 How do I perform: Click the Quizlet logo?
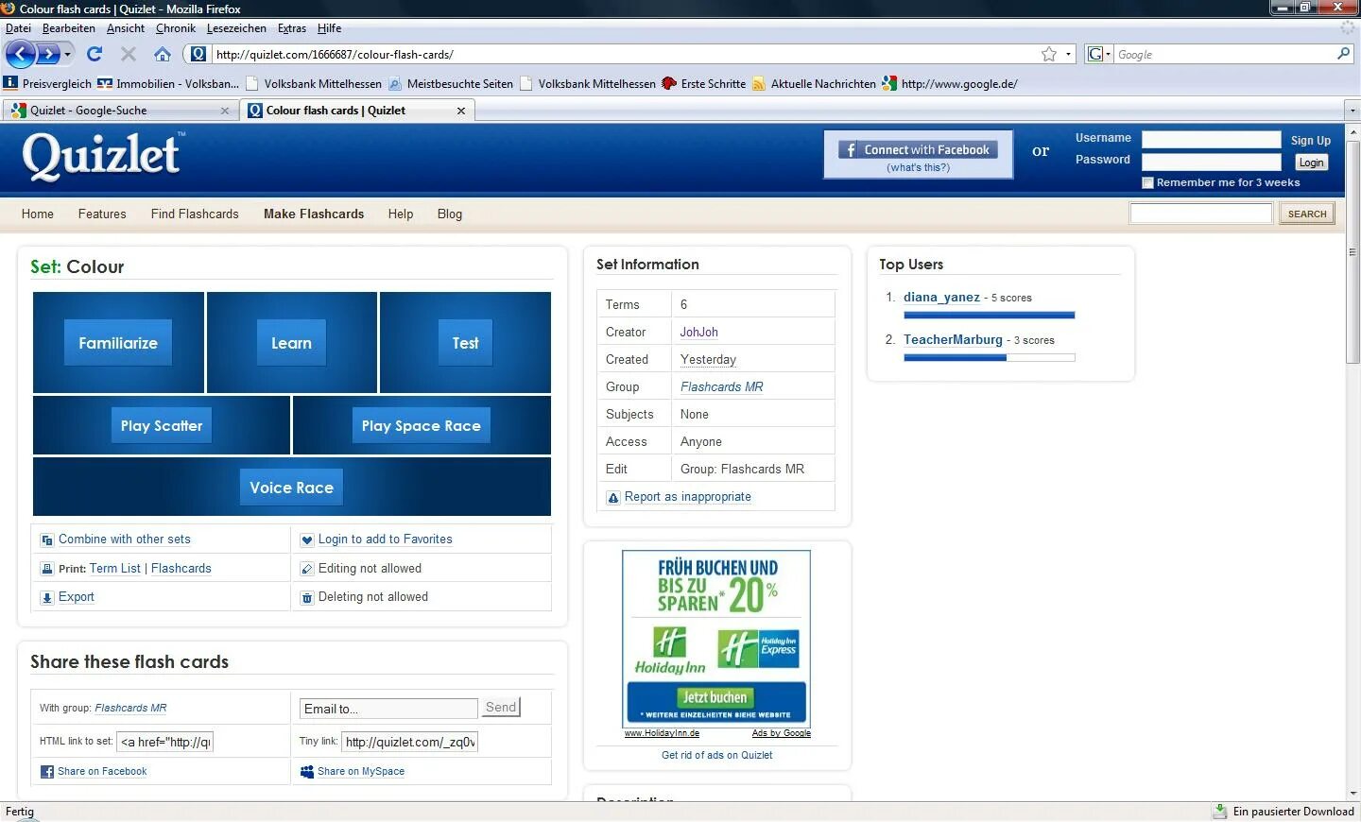click(x=102, y=156)
